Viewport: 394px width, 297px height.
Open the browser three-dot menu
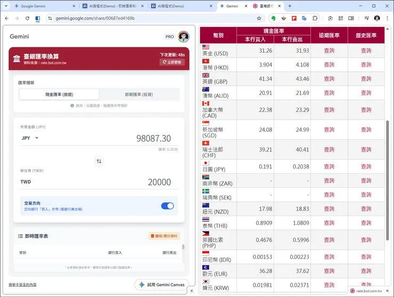pyautogui.click(x=387, y=18)
